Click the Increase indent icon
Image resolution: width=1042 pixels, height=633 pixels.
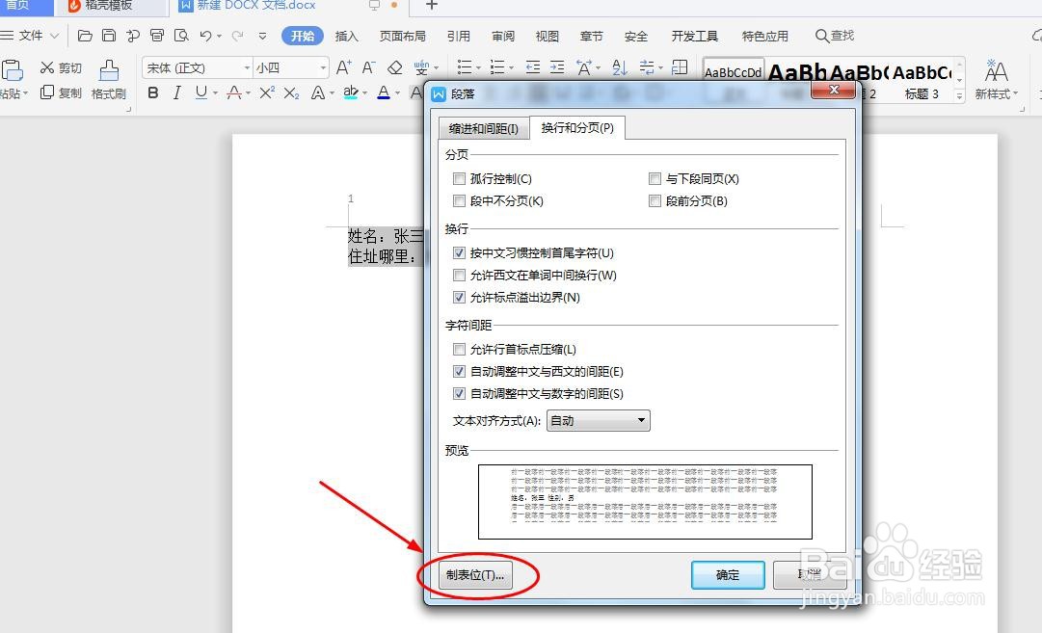[557, 67]
